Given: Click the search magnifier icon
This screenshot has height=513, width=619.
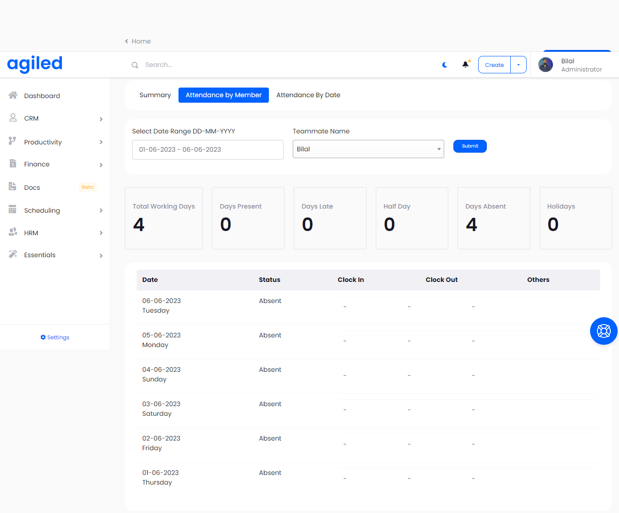Looking at the screenshot, I should (x=135, y=65).
